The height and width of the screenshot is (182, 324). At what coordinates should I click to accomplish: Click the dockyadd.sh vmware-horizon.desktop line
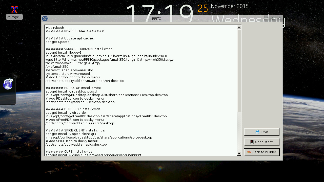pos(85,81)
